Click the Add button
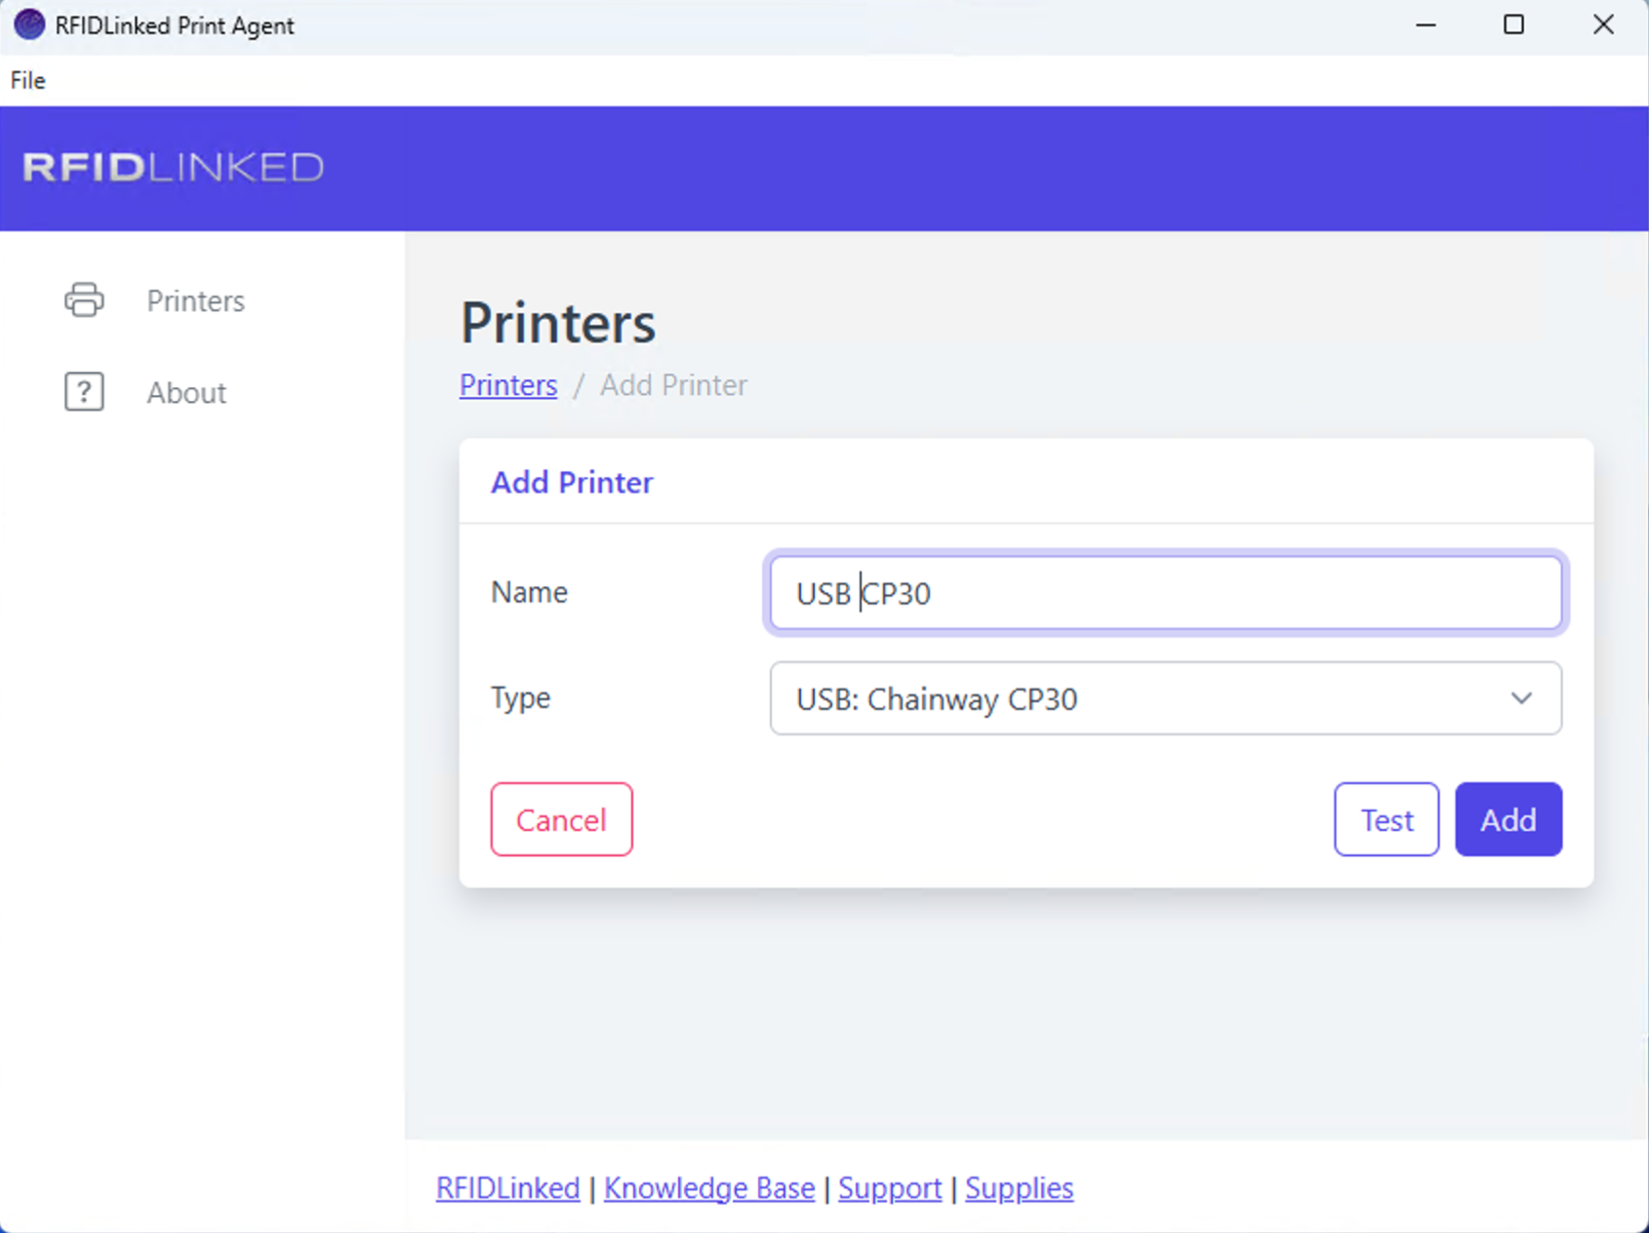Viewport: 1649px width, 1233px height. (1508, 819)
